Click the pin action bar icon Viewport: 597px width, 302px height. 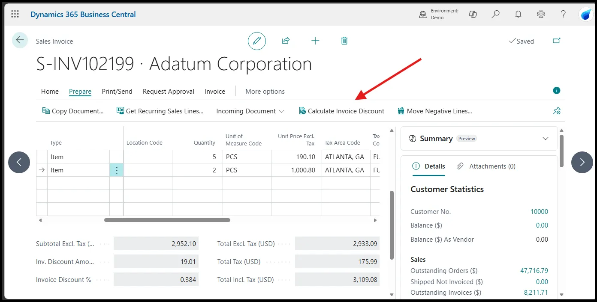tap(557, 111)
